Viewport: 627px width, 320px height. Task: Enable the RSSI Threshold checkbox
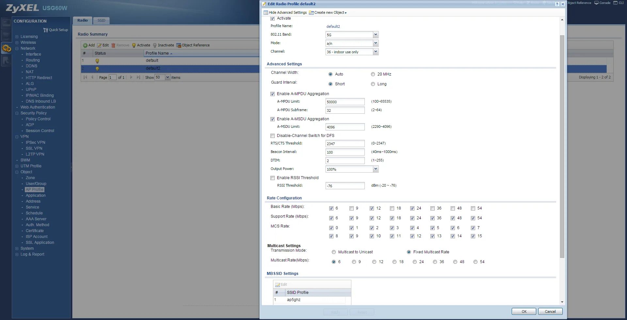(x=273, y=178)
